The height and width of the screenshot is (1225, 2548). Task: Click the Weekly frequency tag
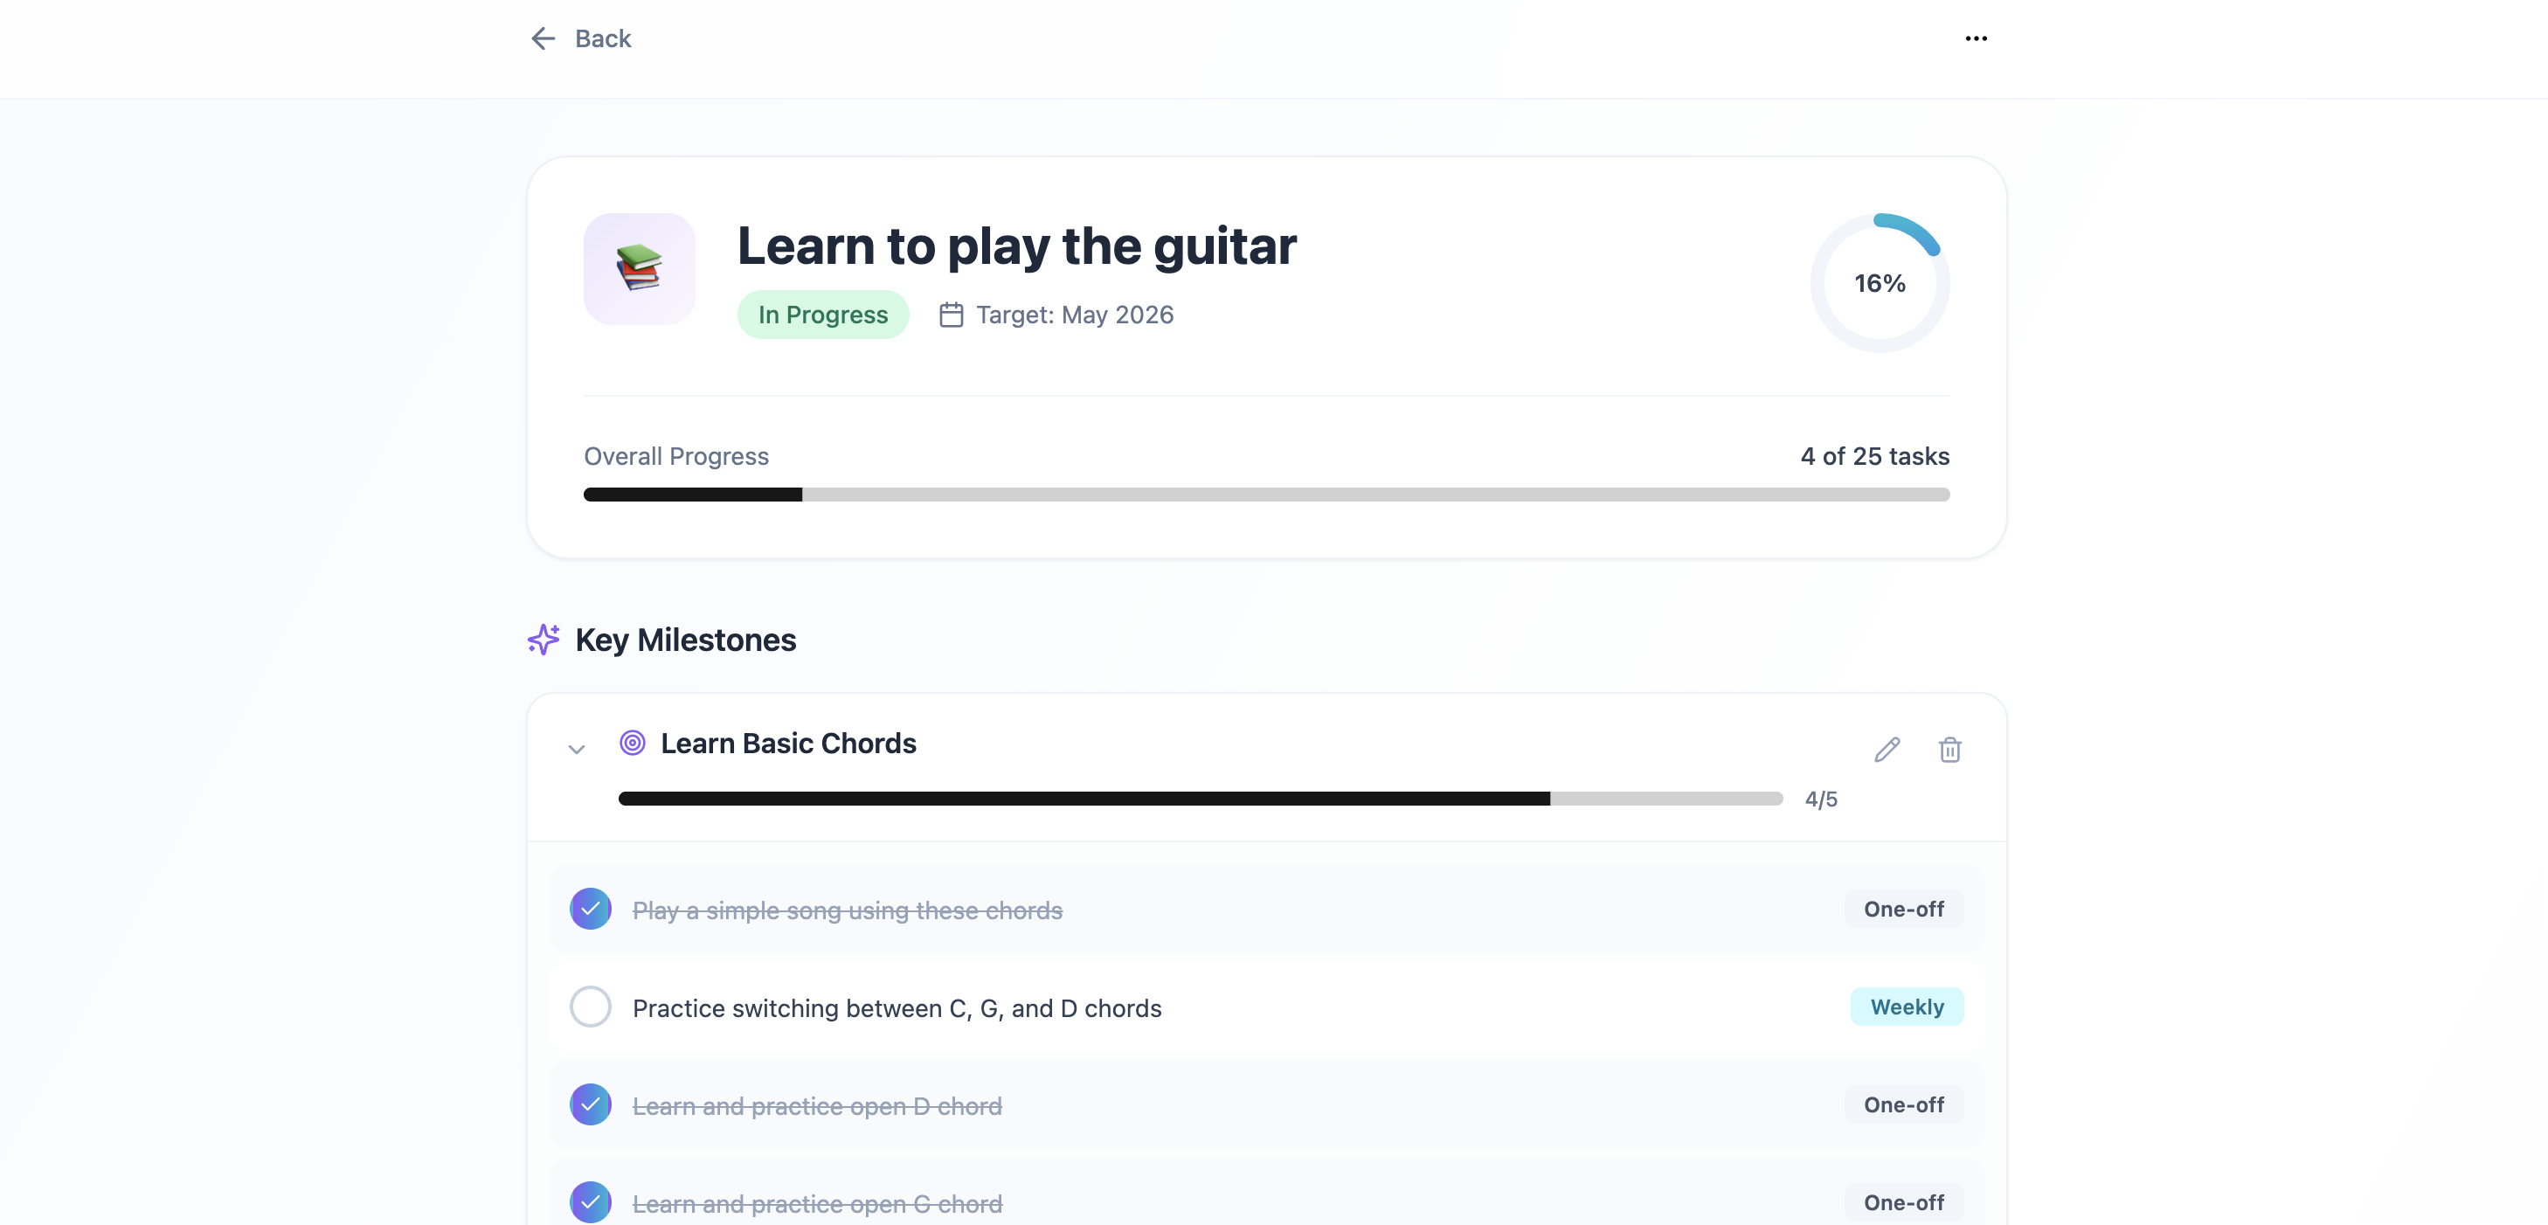[1906, 1007]
